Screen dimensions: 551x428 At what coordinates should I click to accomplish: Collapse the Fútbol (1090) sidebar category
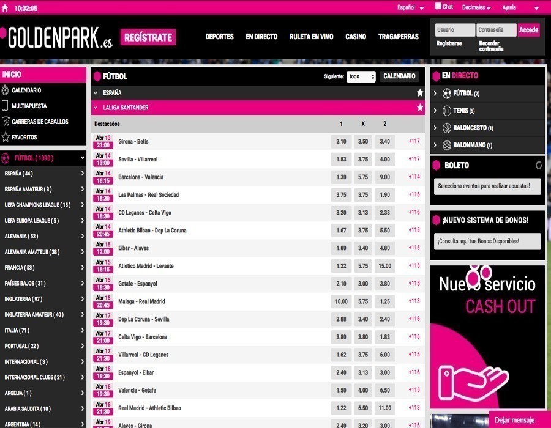tap(82, 158)
